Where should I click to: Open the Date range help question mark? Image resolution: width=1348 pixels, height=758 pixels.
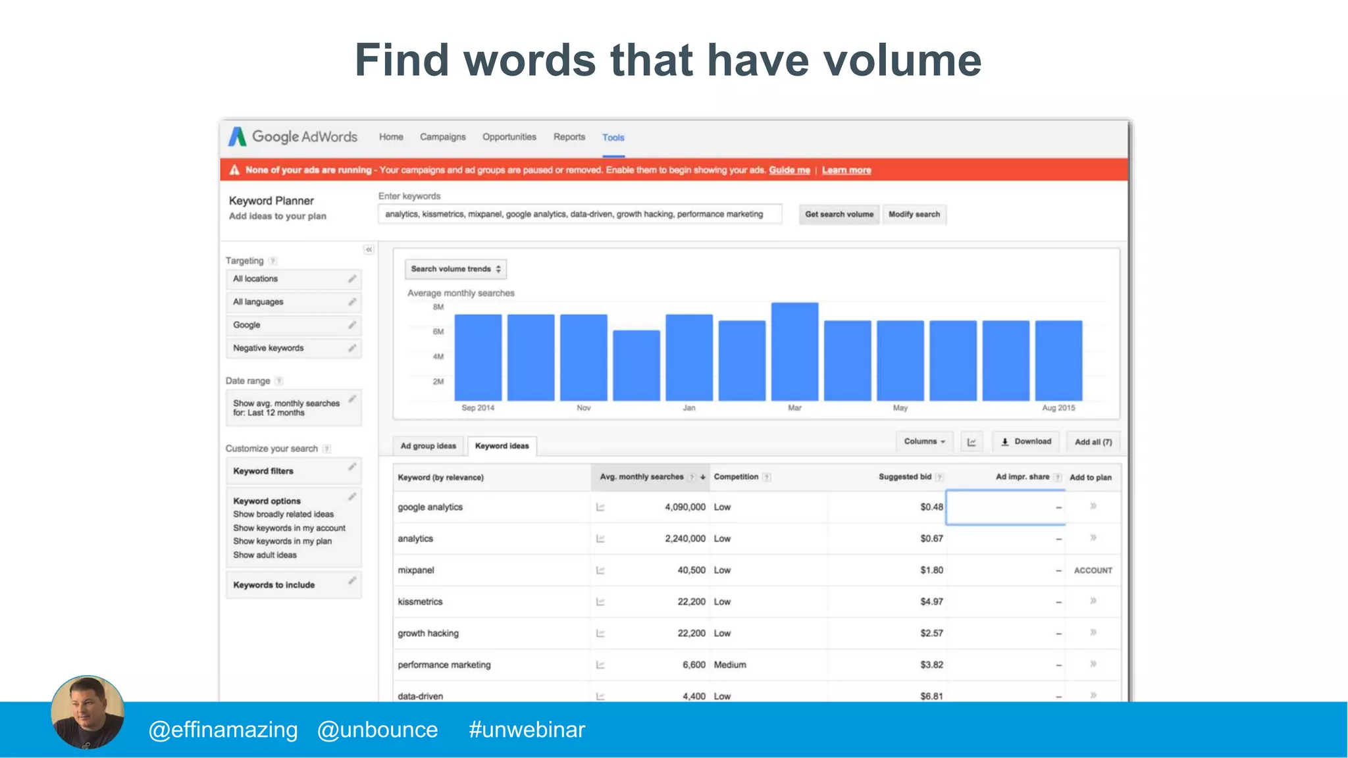click(279, 381)
